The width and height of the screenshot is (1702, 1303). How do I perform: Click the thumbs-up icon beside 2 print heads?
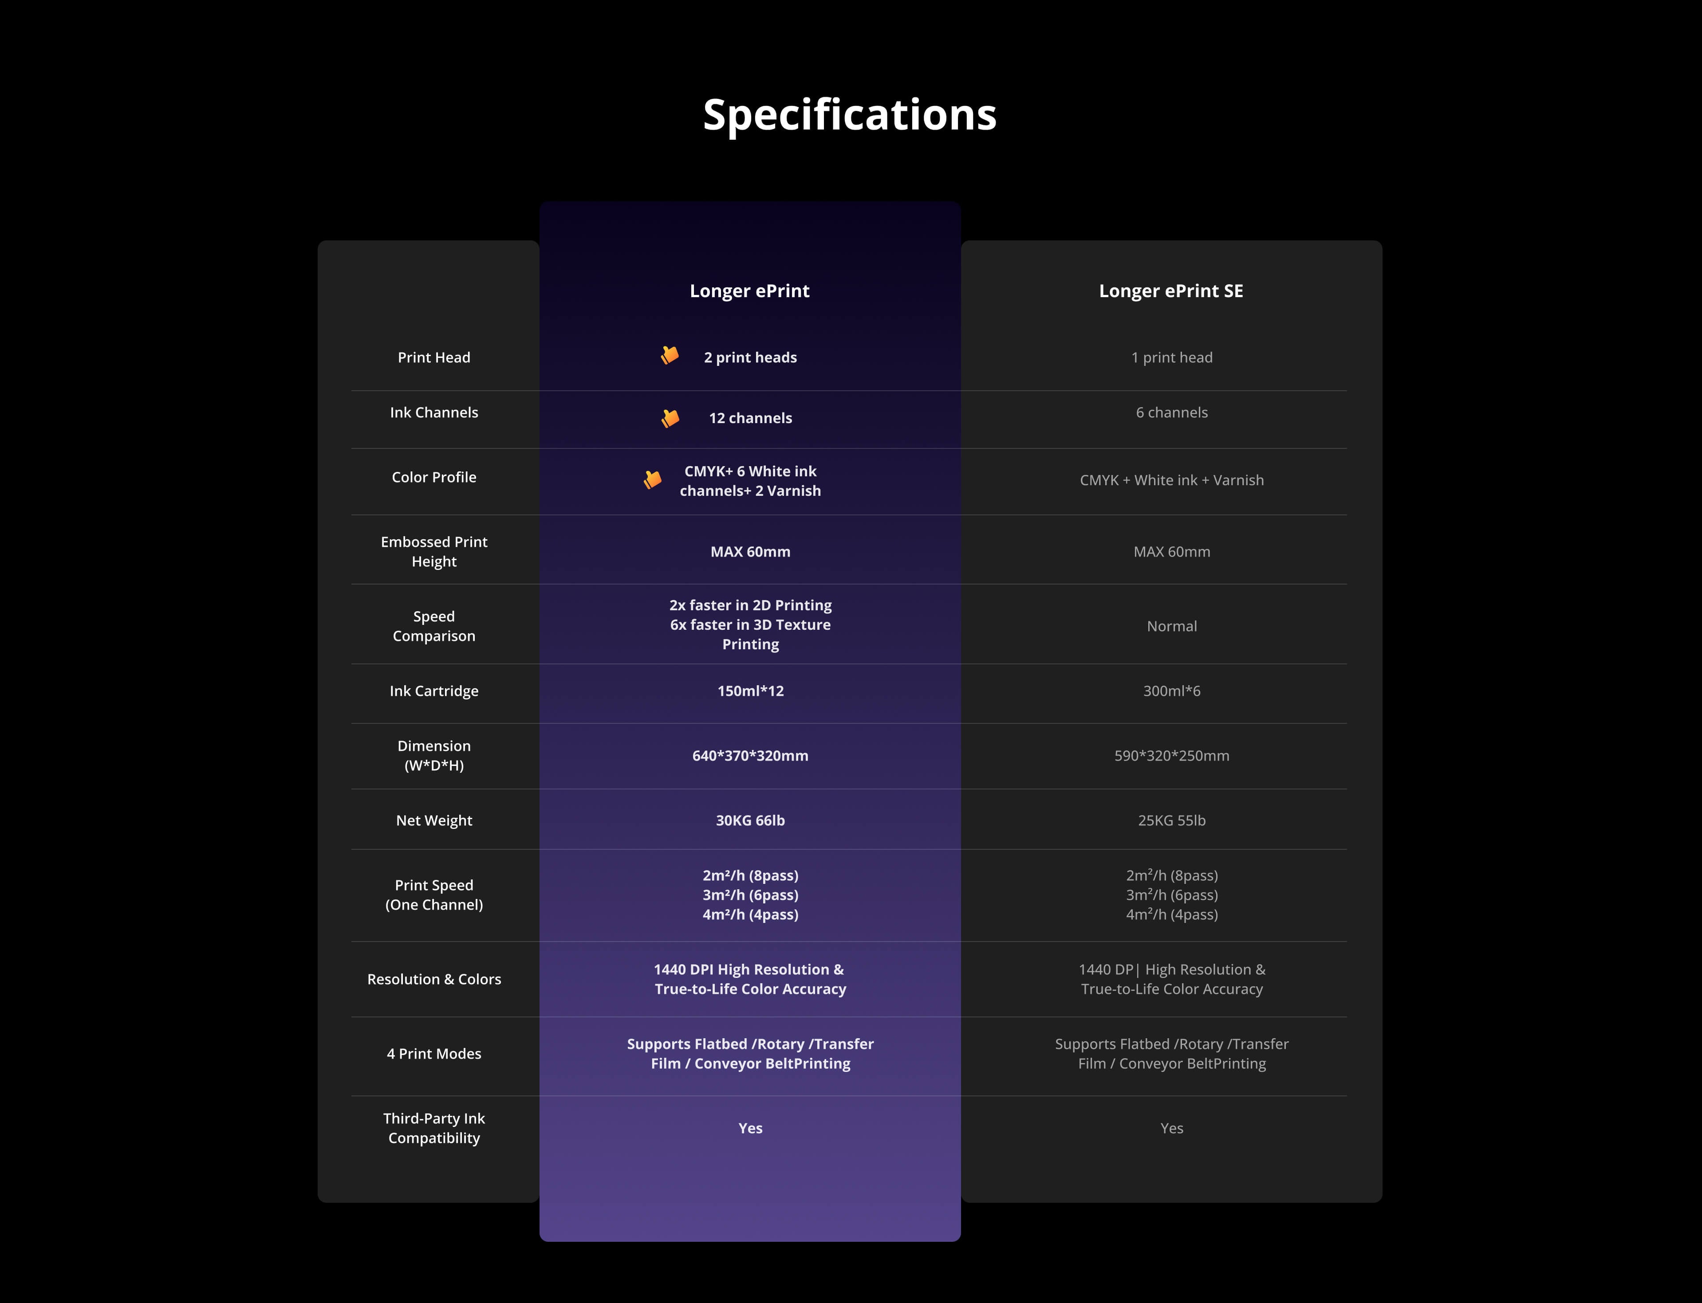670,355
